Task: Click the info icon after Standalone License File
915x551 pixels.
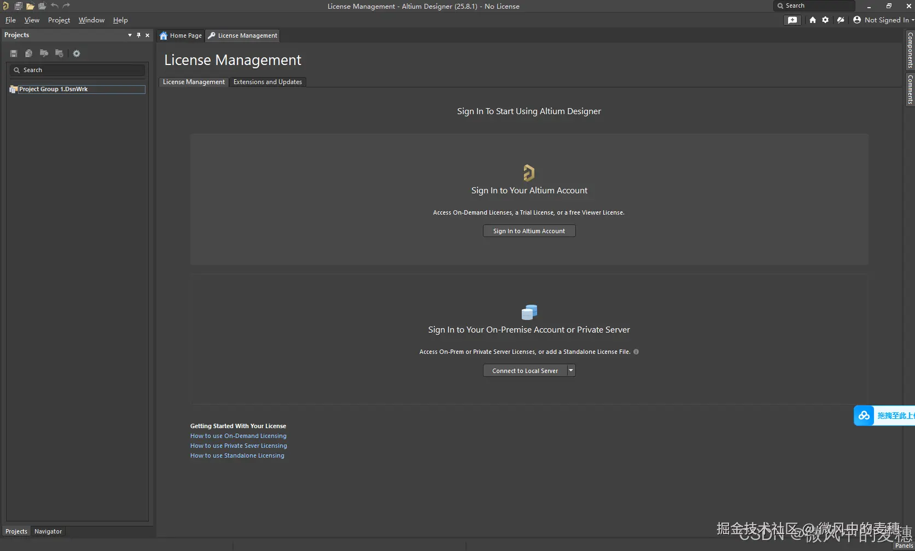Action: pos(636,352)
